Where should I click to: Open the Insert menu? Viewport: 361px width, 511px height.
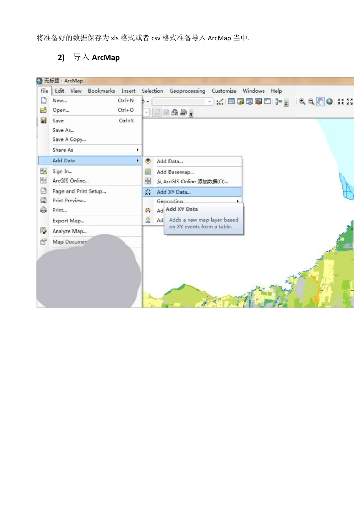pos(128,90)
